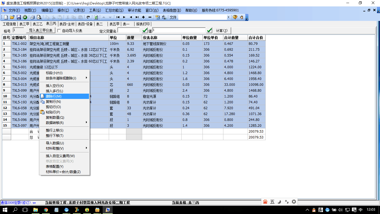380x214 pixels.
Task: Go to the next record
Action: 124,17
